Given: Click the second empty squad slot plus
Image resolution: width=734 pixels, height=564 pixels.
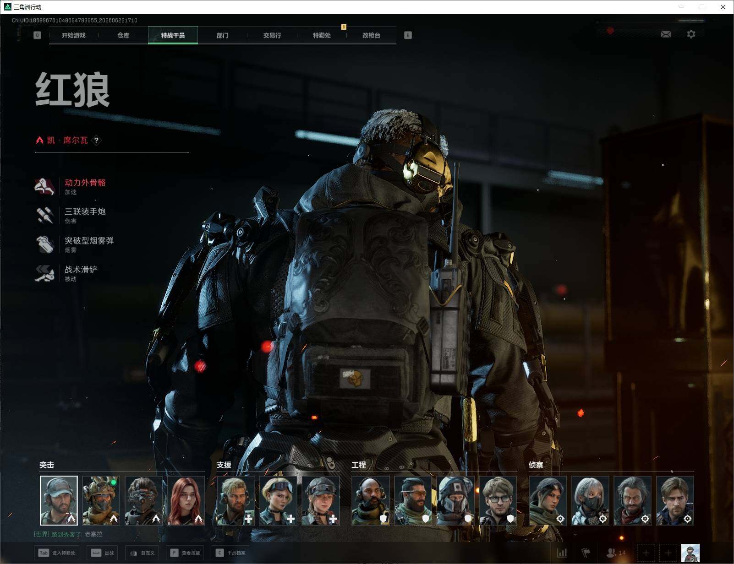Looking at the screenshot, I should pos(668,553).
